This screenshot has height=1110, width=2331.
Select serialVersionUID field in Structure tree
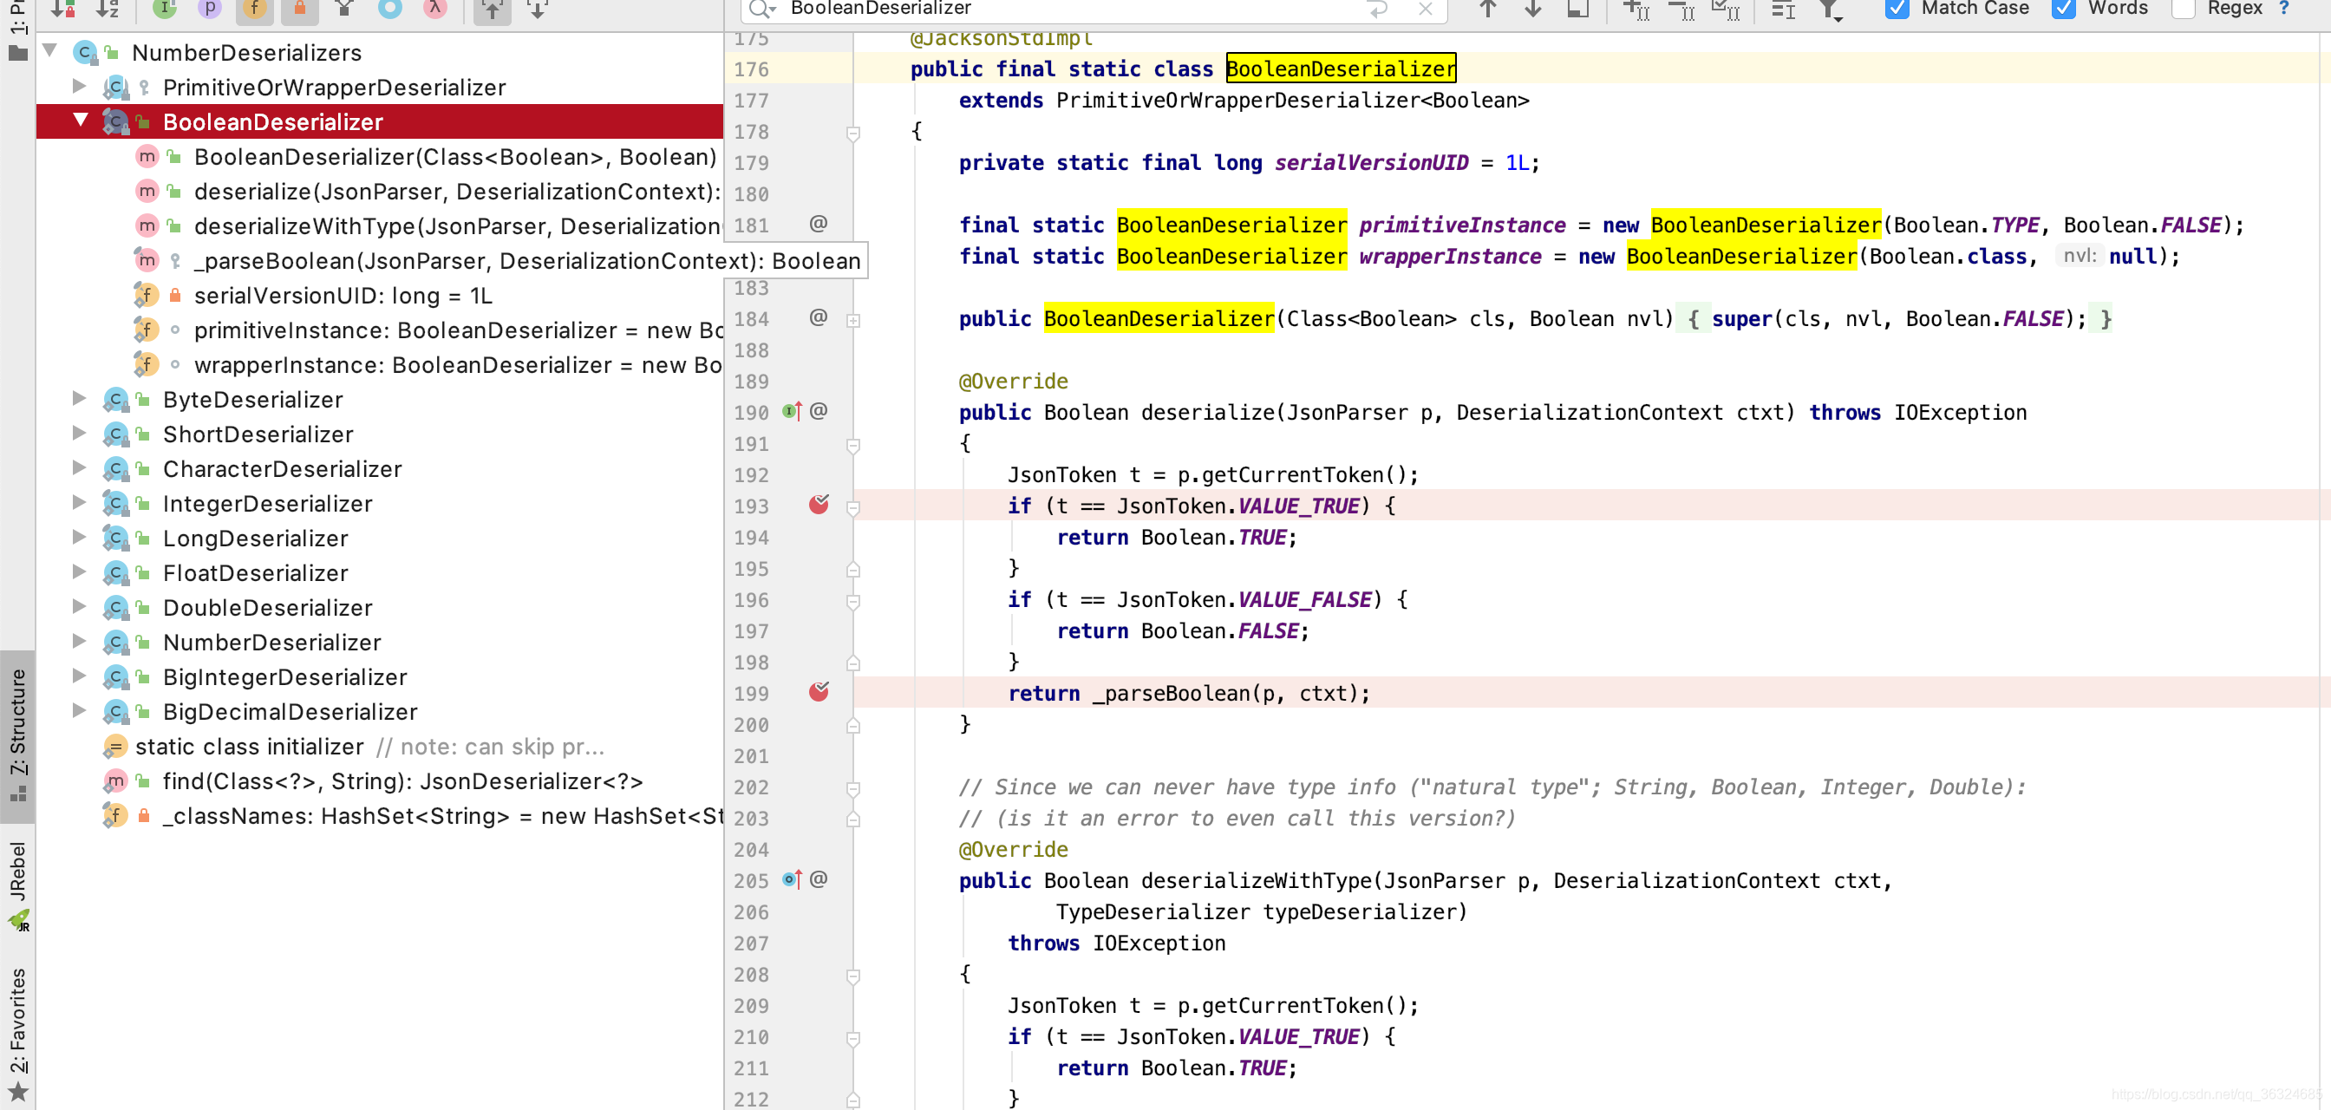click(343, 296)
